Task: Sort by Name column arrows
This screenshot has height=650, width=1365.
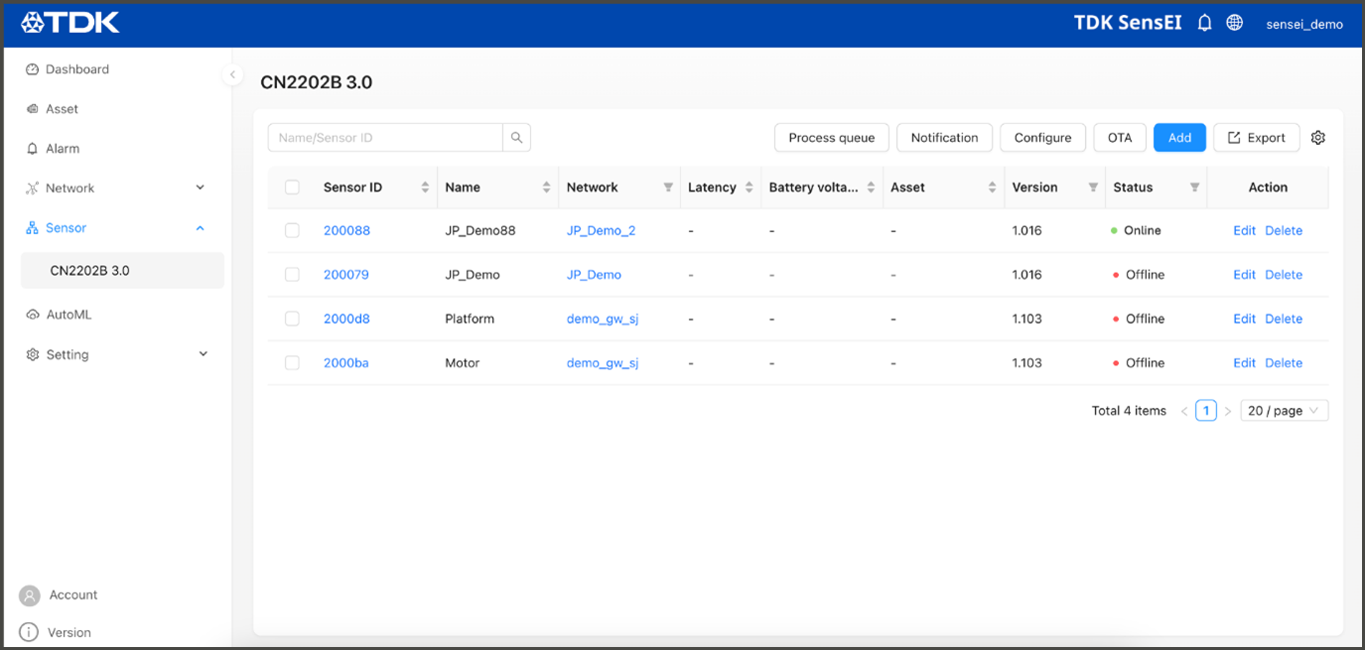Action: coord(546,188)
